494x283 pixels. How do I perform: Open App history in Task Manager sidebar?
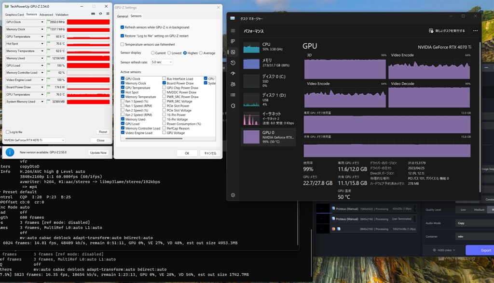coord(233,63)
